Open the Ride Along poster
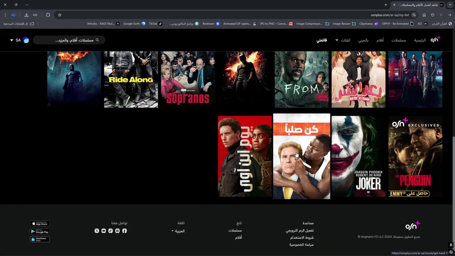Screen dimensions: 455x256 click(131, 79)
